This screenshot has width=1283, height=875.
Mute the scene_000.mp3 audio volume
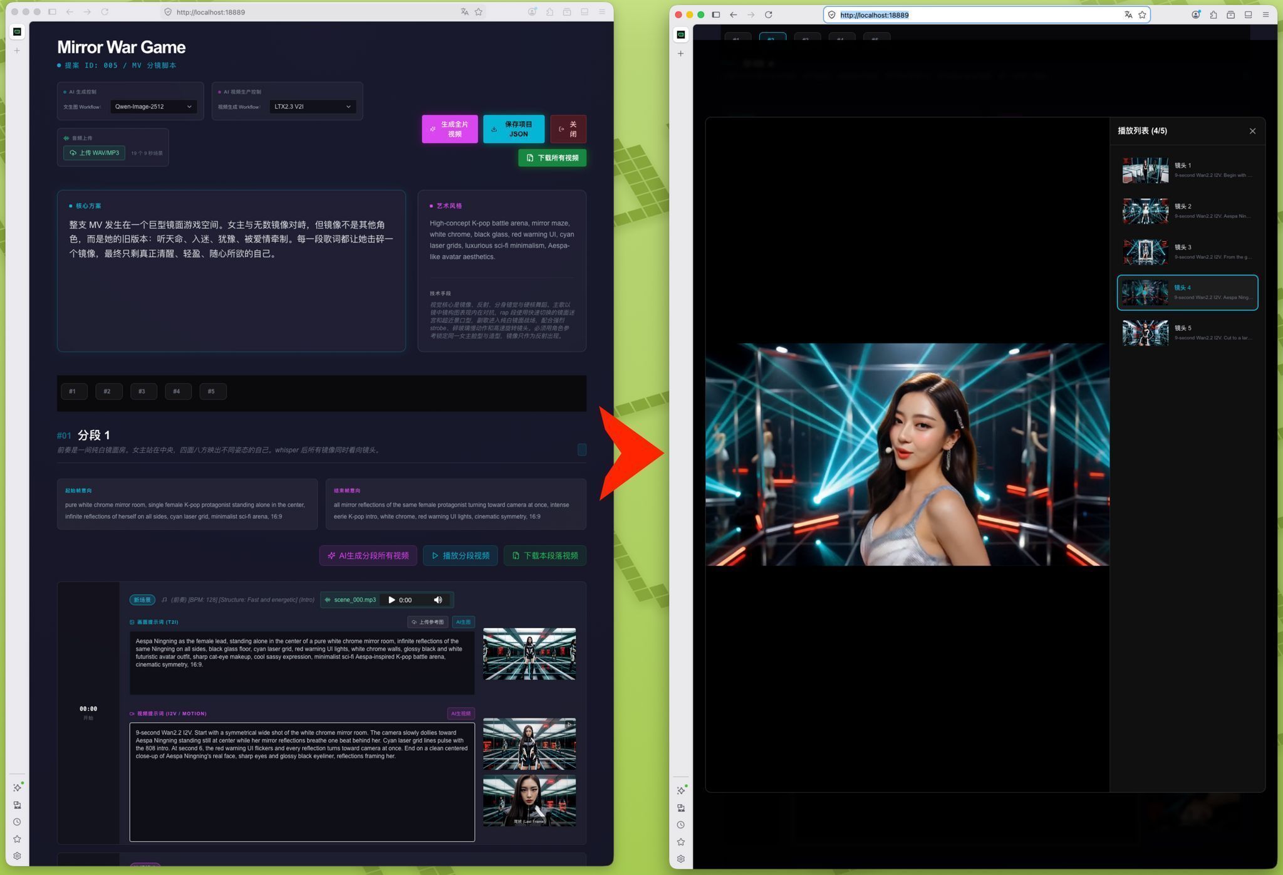click(x=438, y=600)
